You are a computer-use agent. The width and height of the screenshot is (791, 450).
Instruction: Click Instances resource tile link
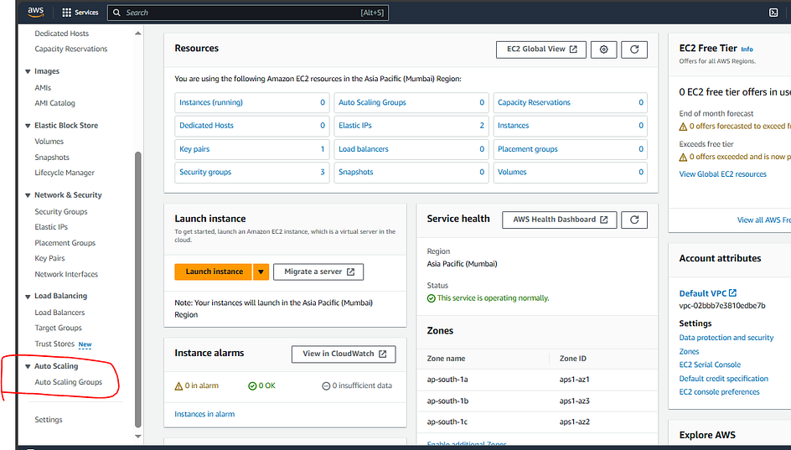513,126
